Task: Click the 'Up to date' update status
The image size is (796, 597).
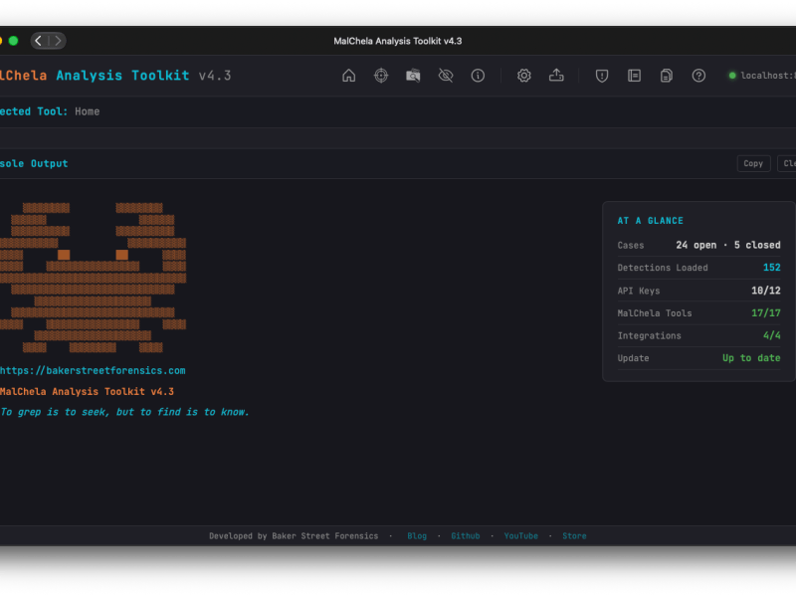Action: click(x=751, y=358)
